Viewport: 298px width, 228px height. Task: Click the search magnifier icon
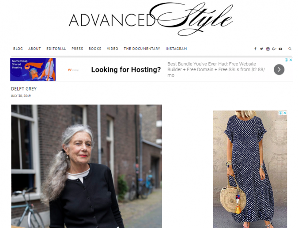(290, 49)
